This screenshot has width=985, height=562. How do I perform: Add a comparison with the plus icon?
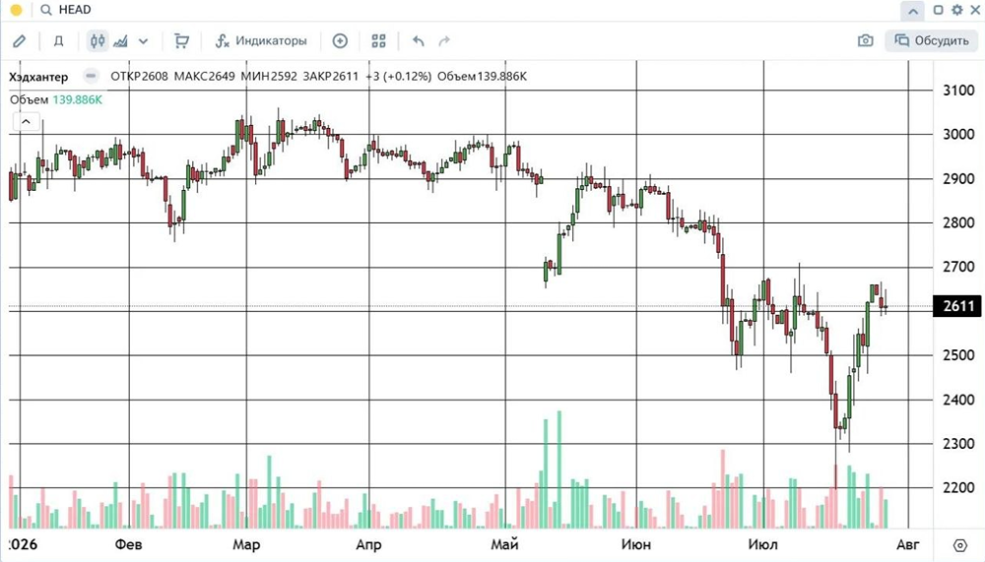(340, 41)
